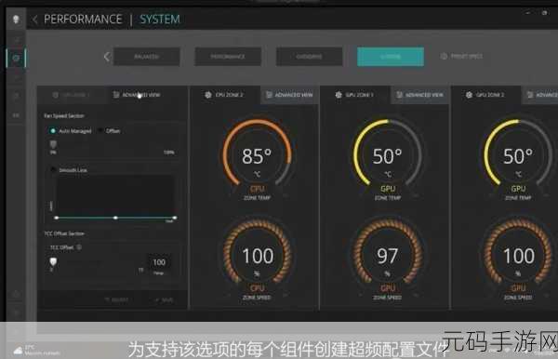Click the Alienware head logo icon

pos(16,19)
